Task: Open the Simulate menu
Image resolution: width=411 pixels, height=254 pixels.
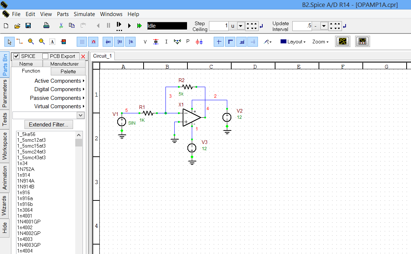Action: tap(84, 14)
